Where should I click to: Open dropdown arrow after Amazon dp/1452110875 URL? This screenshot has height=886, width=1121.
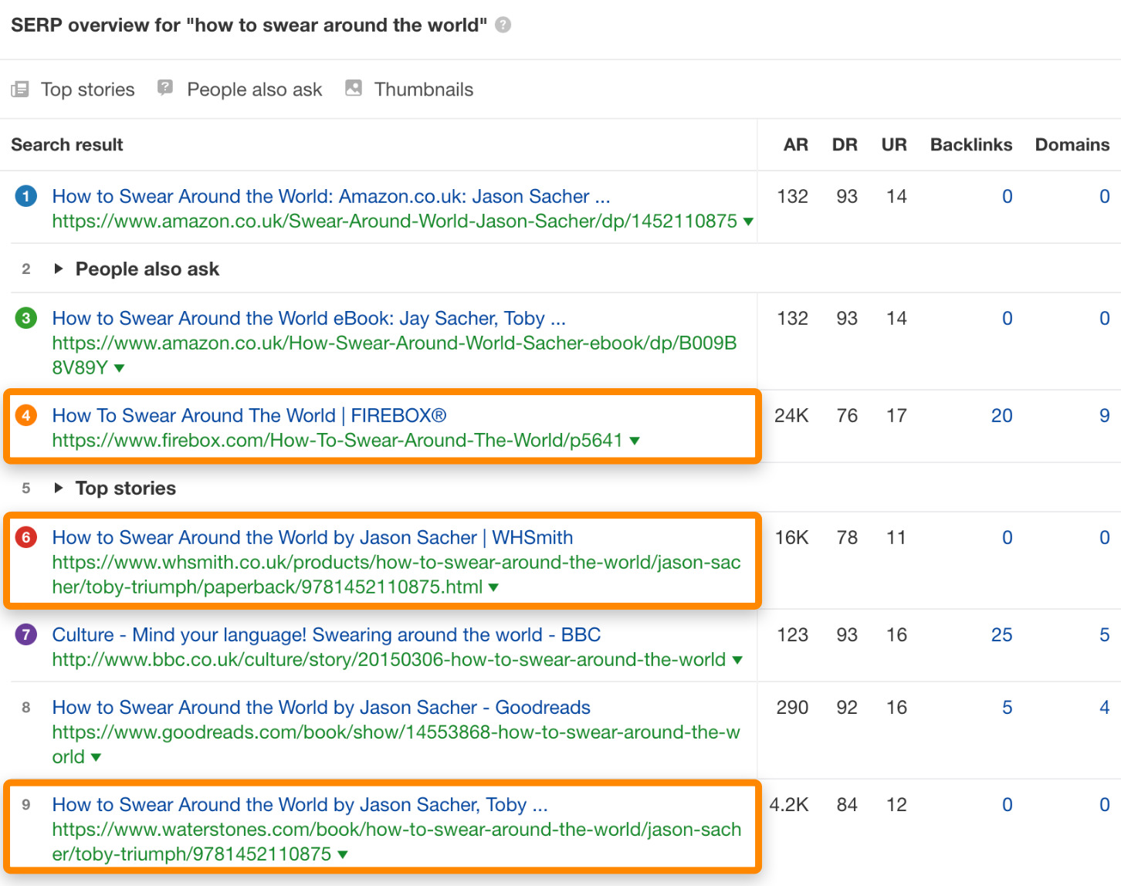pyautogui.click(x=748, y=221)
